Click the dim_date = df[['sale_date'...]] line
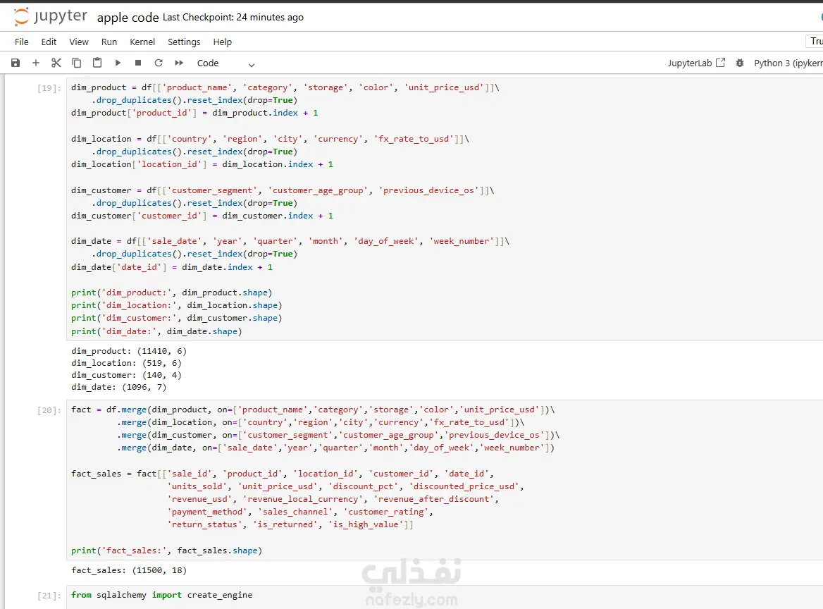 click(x=290, y=242)
